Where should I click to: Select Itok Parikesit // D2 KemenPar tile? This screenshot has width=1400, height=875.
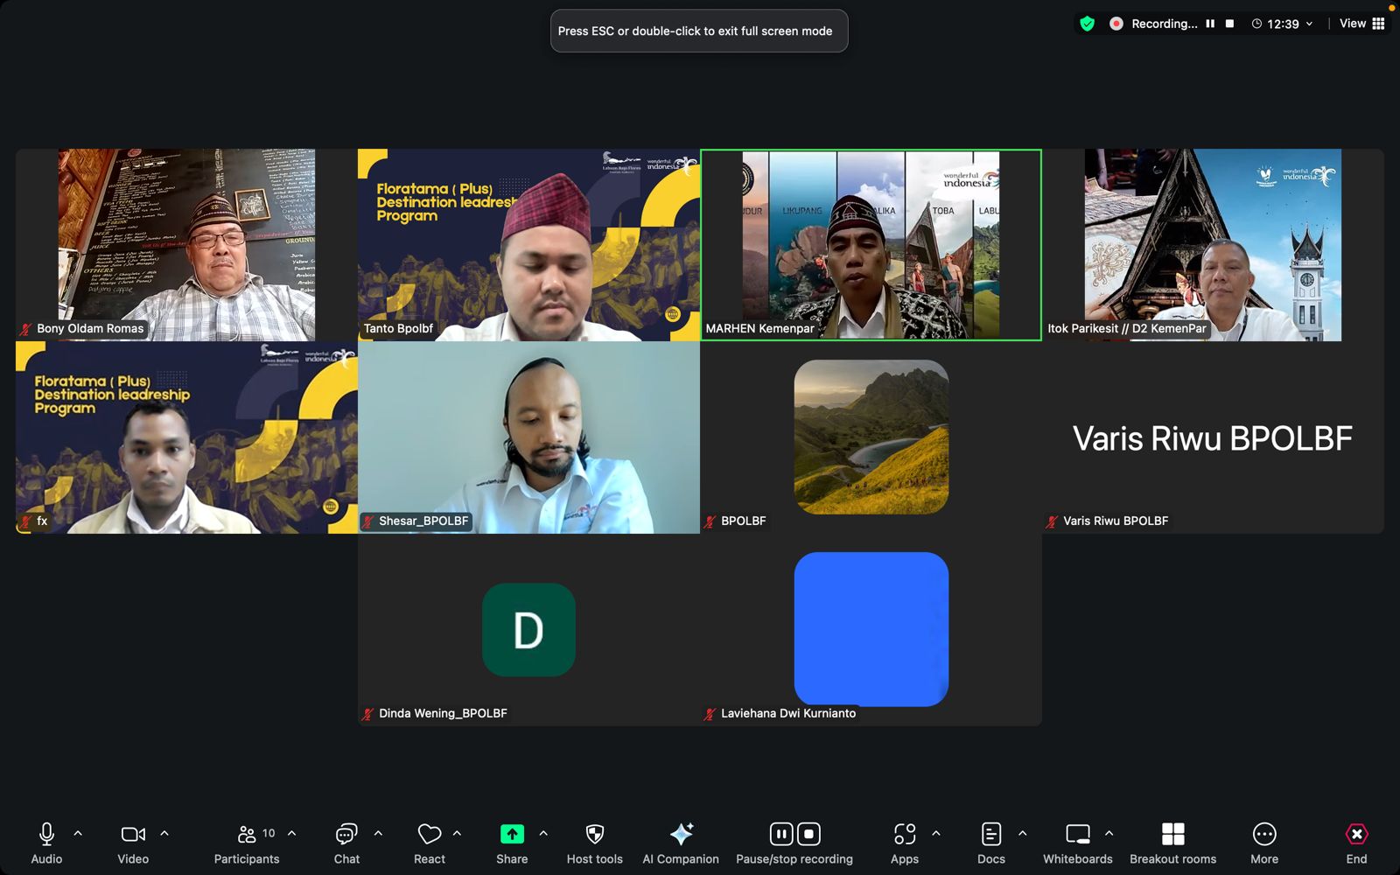click(x=1213, y=245)
